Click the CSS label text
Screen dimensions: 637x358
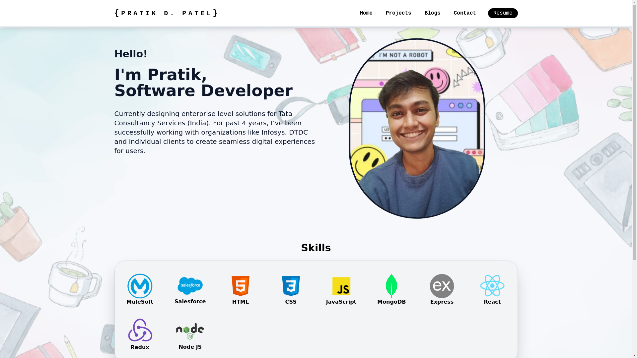[x=291, y=302]
